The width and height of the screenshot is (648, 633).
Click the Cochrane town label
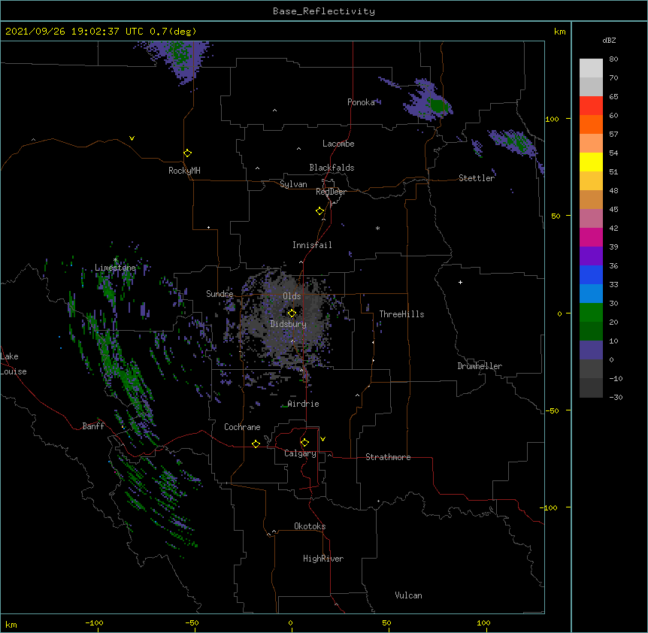click(242, 427)
